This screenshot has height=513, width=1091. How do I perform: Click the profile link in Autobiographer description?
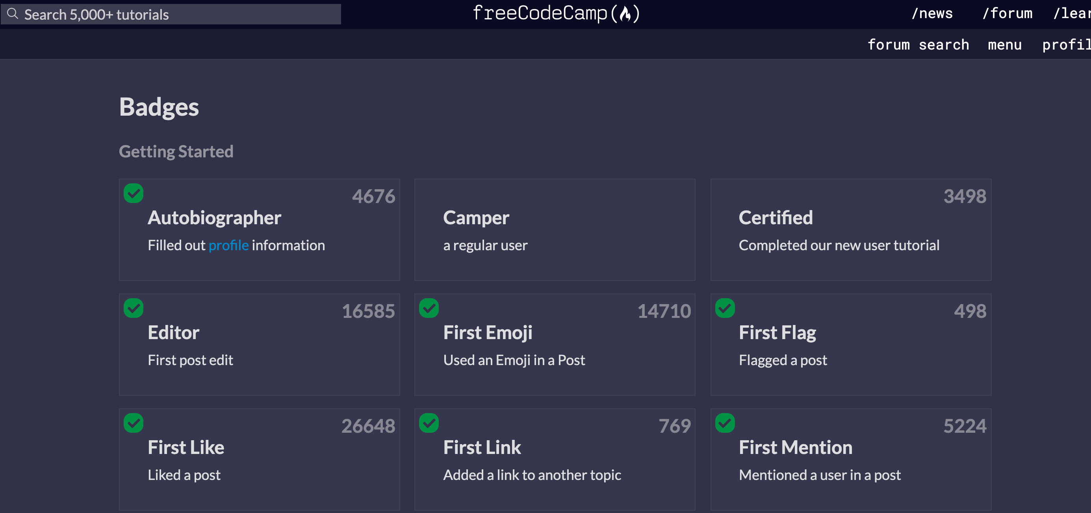coord(228,245)
